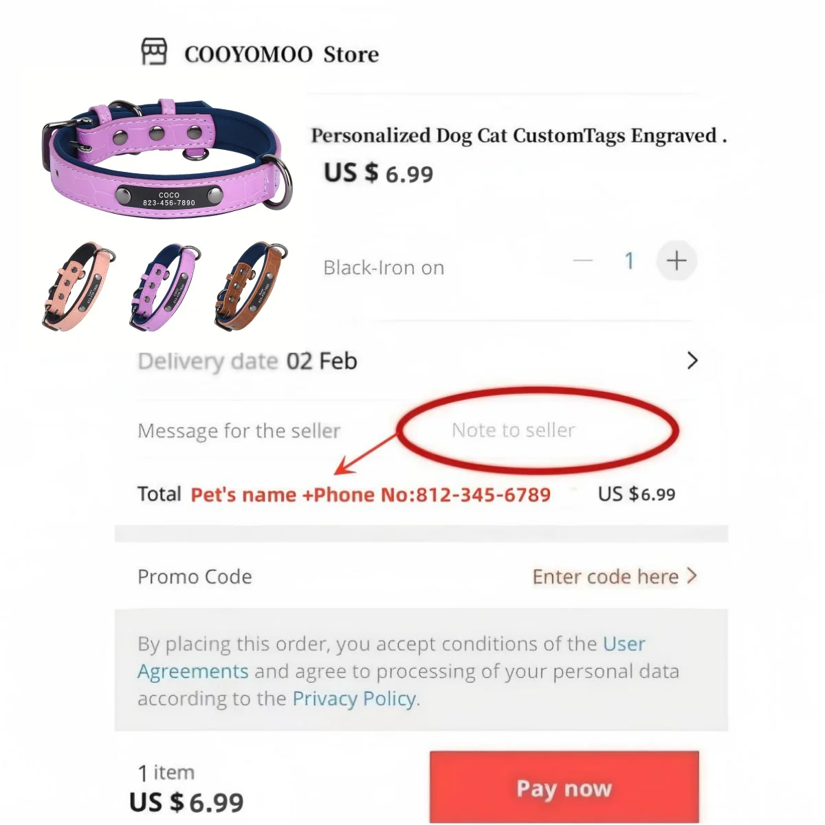Click the Black-Iron variant option
The width and height of the screenshot is (825, 825).
pos(383,267)
